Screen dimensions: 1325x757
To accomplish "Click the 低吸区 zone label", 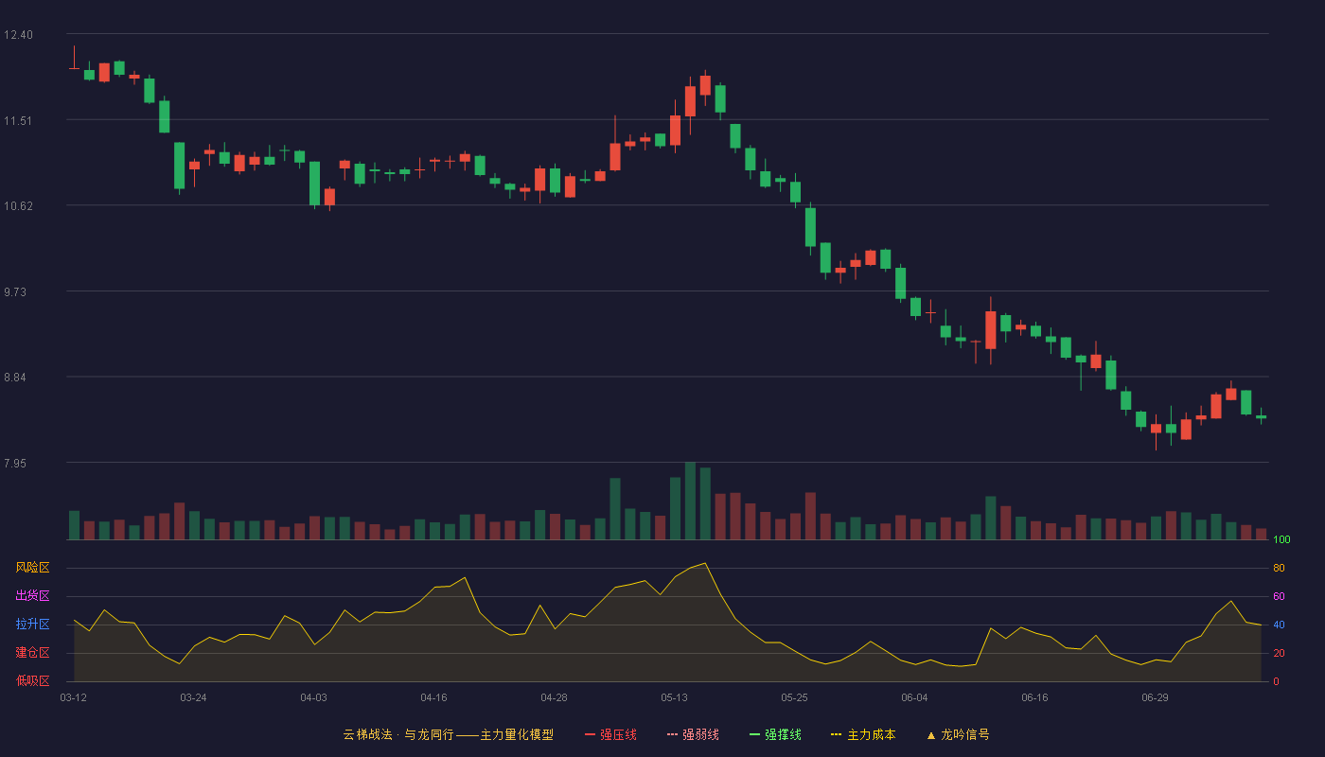I will click(32, 680).
